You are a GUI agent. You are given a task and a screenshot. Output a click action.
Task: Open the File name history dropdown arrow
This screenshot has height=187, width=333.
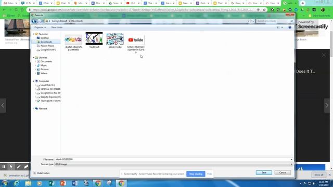[291, 159]
